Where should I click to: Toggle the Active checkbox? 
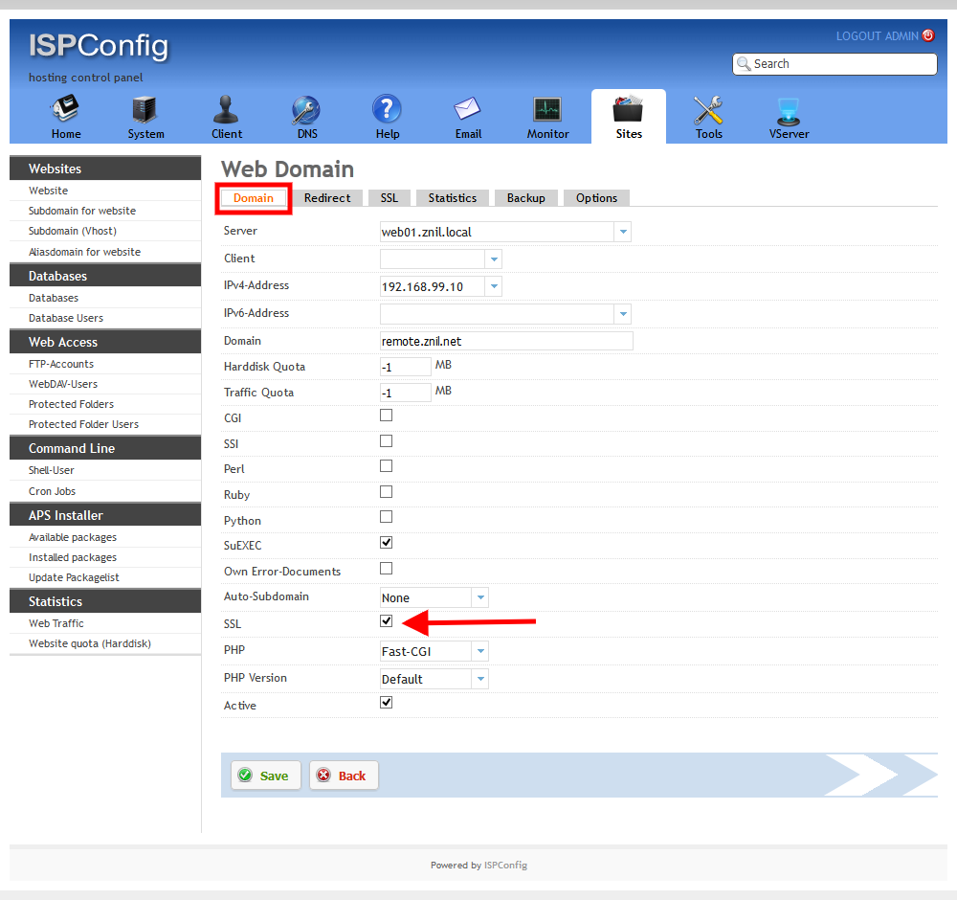(387, 703)
